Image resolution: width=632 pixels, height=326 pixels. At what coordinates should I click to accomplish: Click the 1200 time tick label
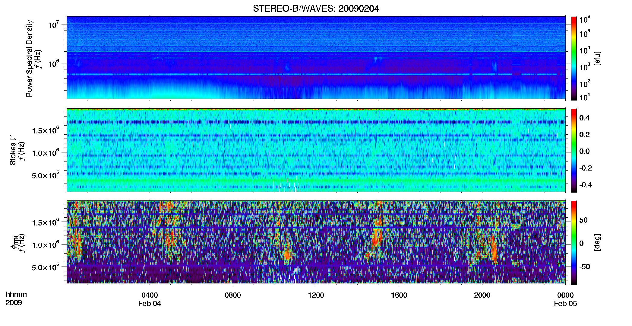[316, 295]
